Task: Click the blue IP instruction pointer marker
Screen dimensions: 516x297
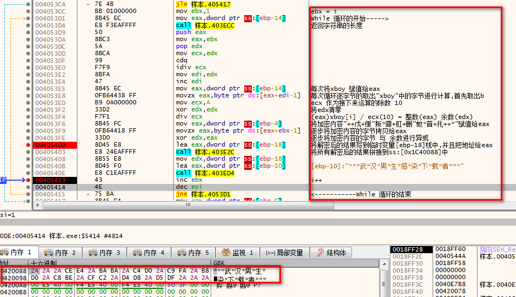Action: [x=3, y=180]
